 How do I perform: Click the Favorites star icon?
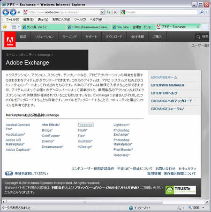5,27
